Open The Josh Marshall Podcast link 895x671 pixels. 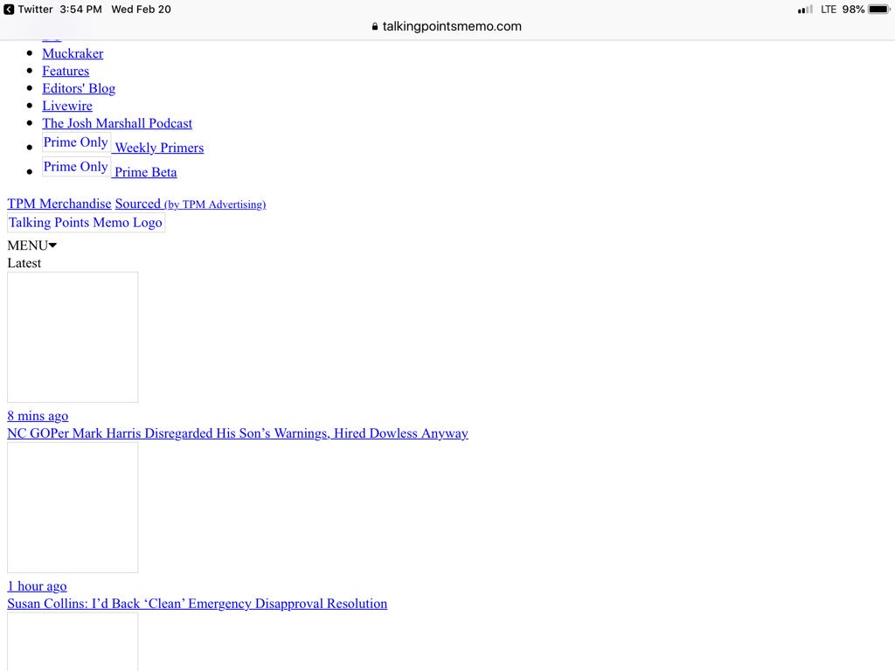(117, 123)
